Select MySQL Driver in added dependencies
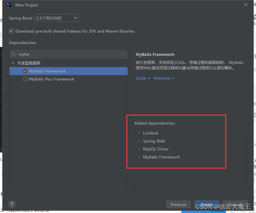This screenshot has width=256, height=213. pos(156,149)
